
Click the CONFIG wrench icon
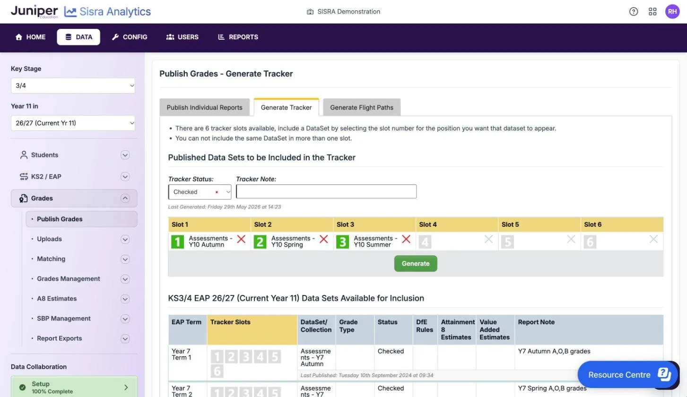(115, 37)
